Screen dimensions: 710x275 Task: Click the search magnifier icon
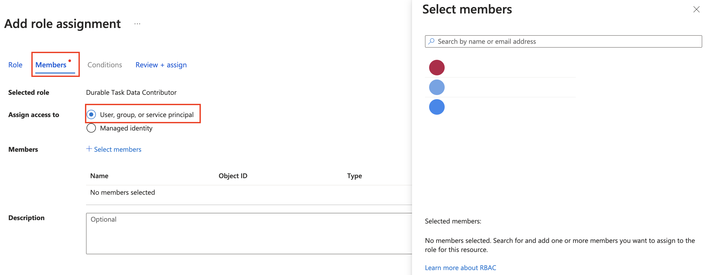(431, 41)
